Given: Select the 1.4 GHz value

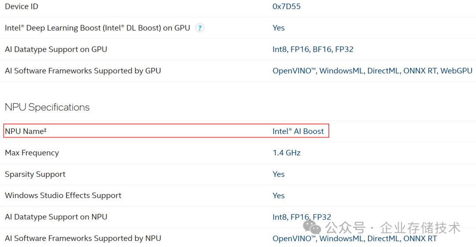Looking at the screenshot, I should 286,153.
